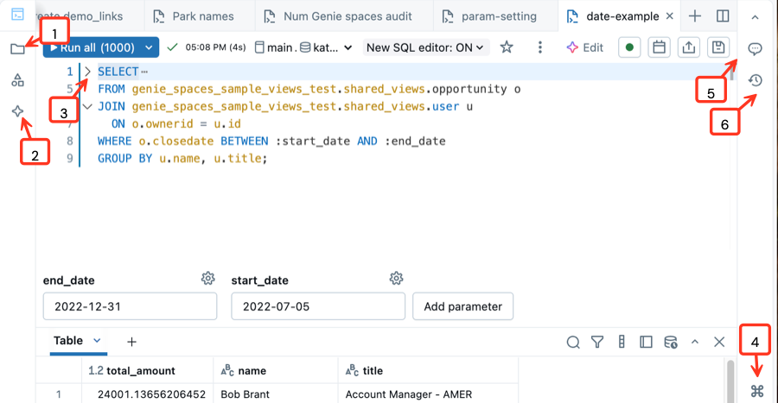Open the Assistant sparkle icon in sidebar
The width and height of the screenshot is (778, 403).
(x=17, y=111)
